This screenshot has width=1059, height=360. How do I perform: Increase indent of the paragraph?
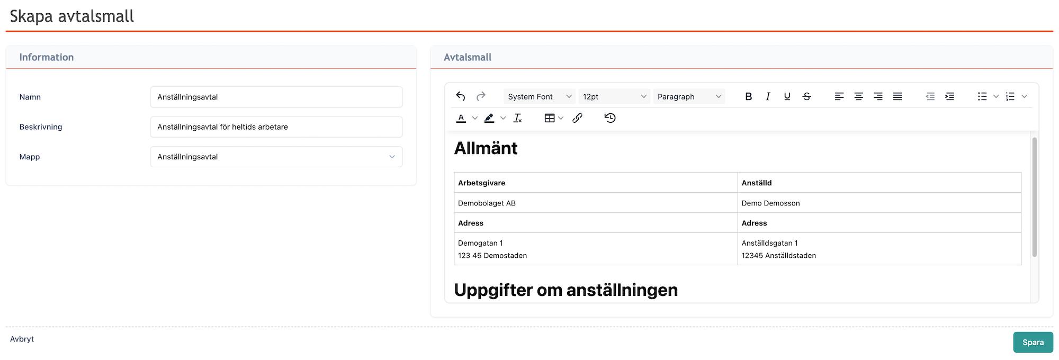[x=949, y=96]
